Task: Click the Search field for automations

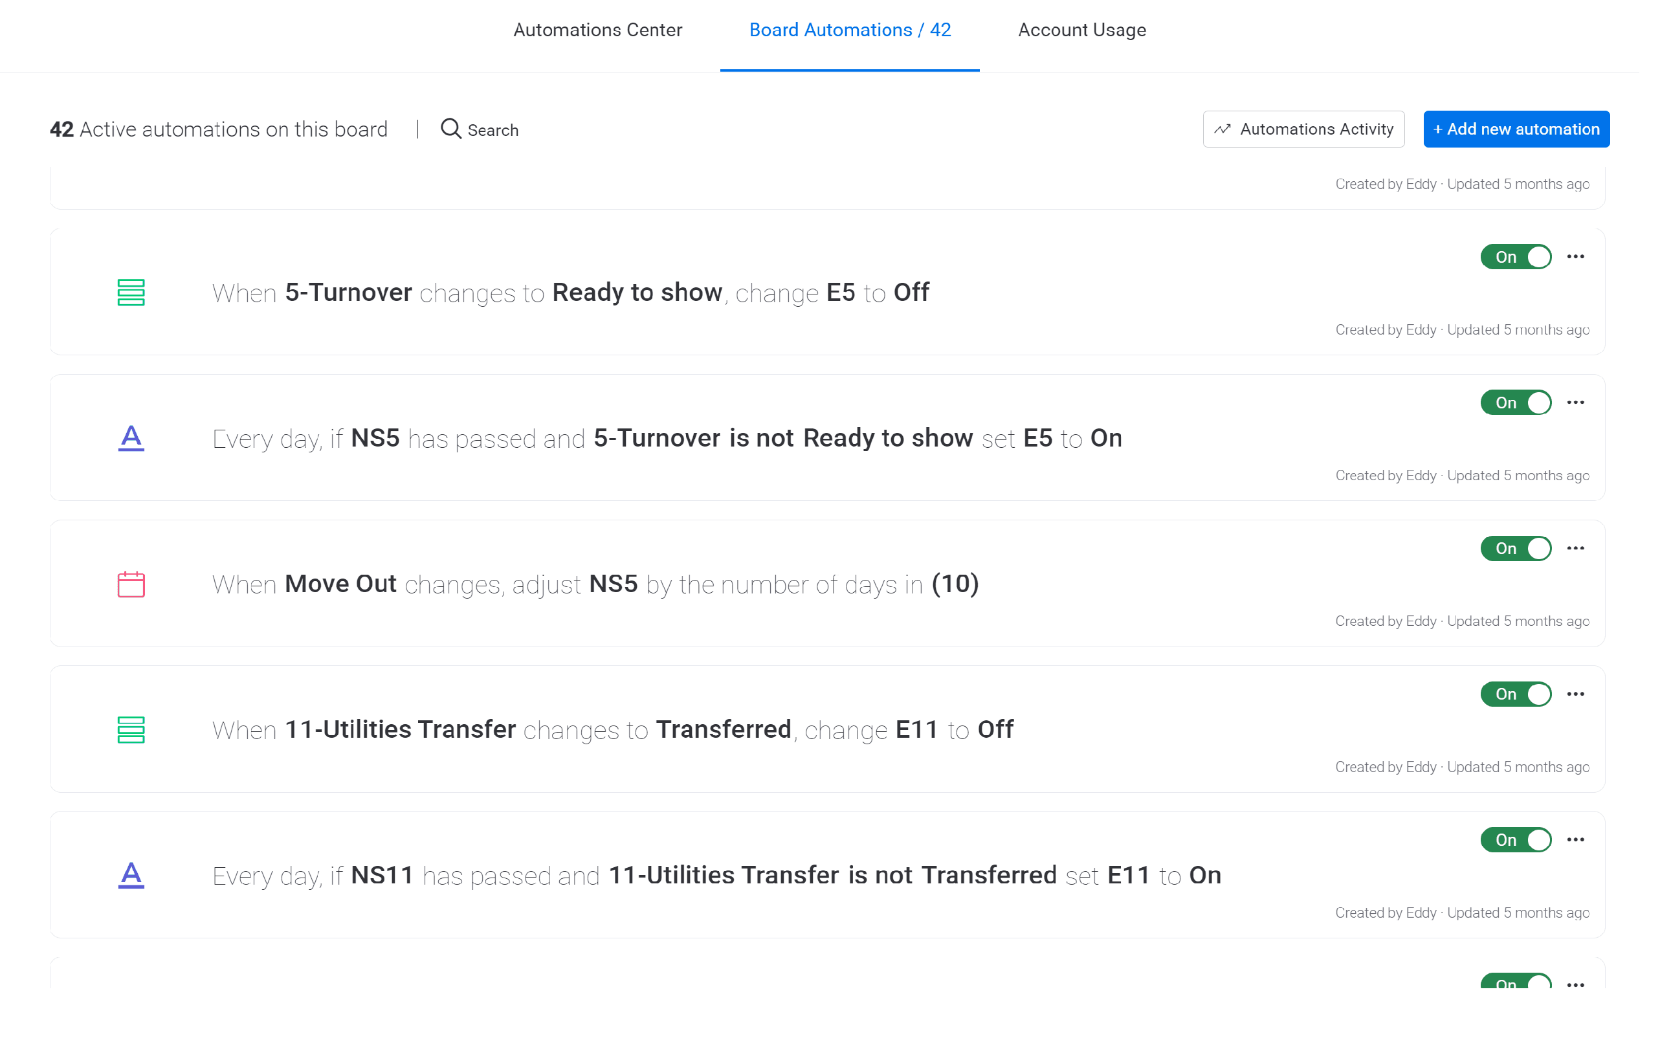Action: [x=480, y=129]
